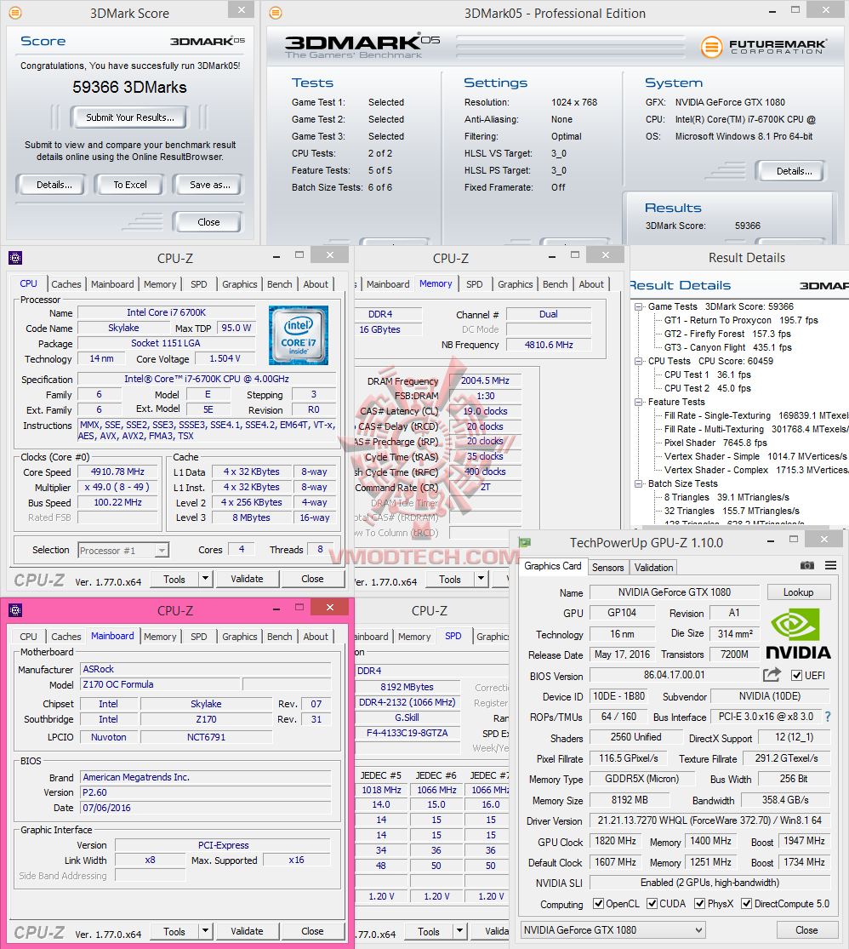Open Tools dropdown arrow in CPU-Z SPD window
Image resolution: width=849 pixels, height=949 pixels.
click(x=460, y=931)
